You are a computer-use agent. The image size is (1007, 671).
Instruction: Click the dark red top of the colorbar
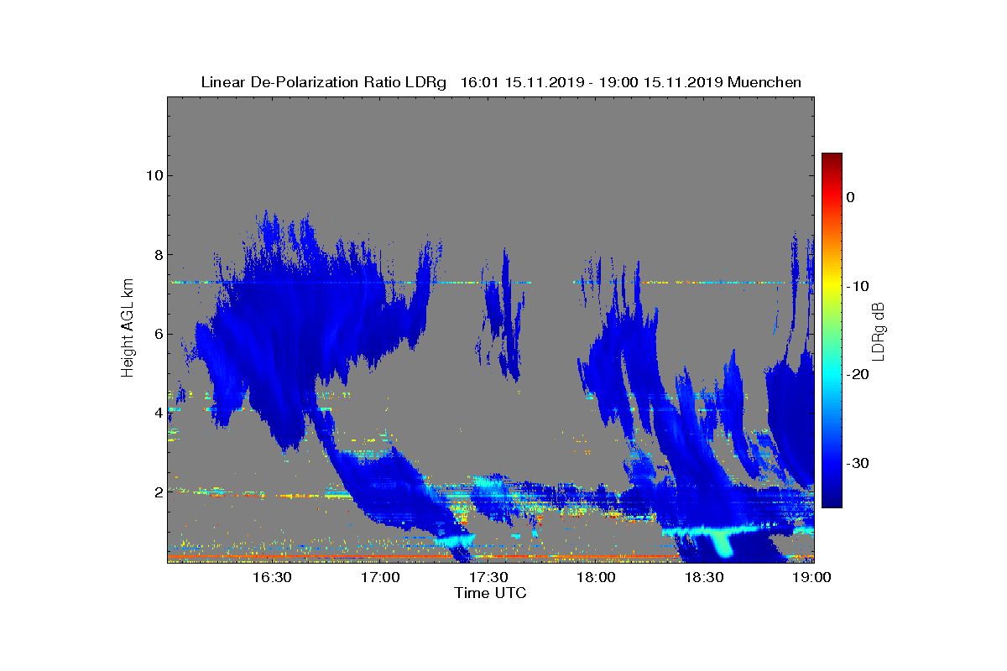[x=832, y=159]
